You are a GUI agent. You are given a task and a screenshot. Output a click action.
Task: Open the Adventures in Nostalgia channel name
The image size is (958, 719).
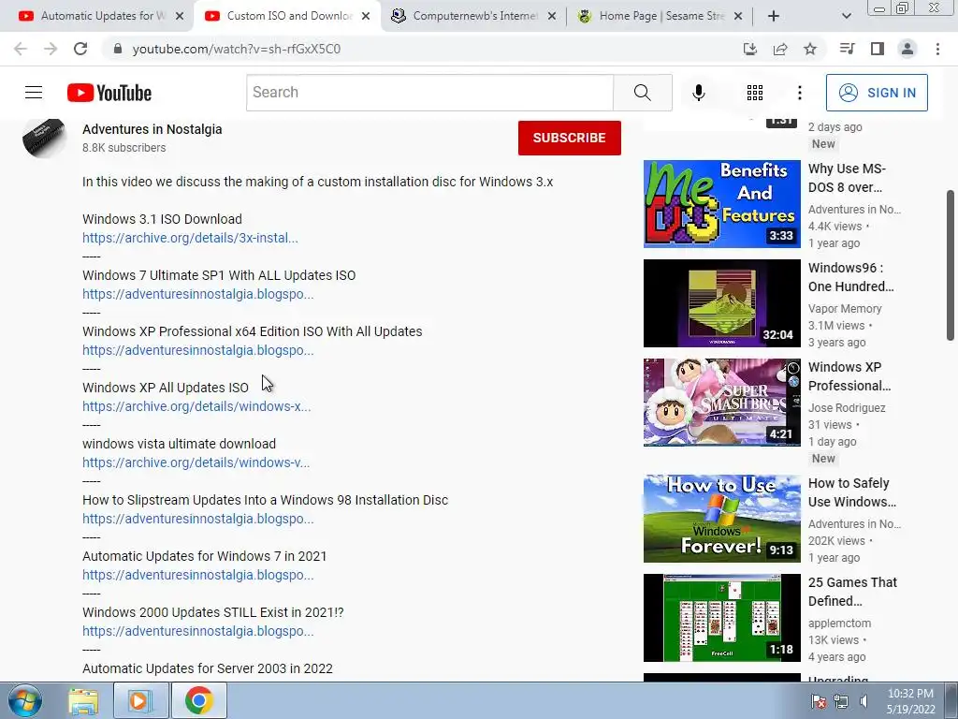tap(152, 129)
